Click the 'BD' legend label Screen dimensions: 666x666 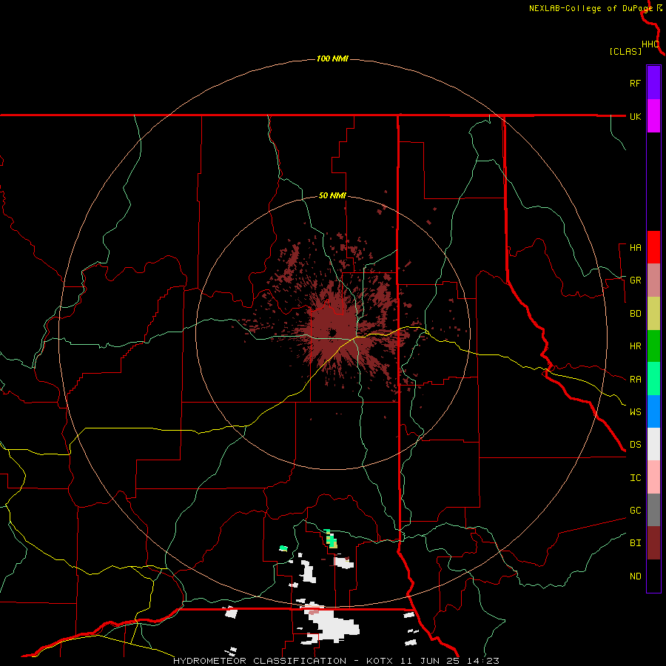pos(635,314)
